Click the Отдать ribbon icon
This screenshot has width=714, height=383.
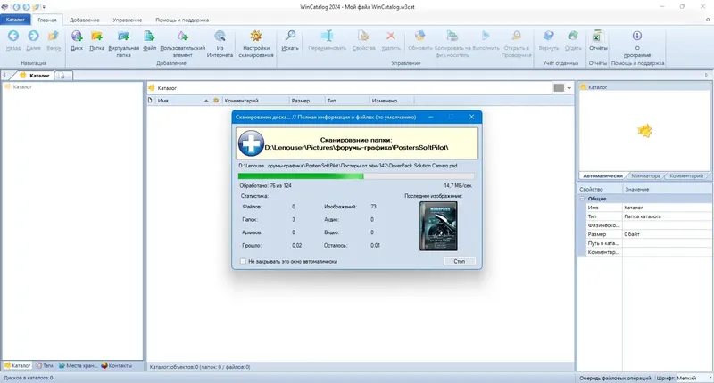(573, 36)
